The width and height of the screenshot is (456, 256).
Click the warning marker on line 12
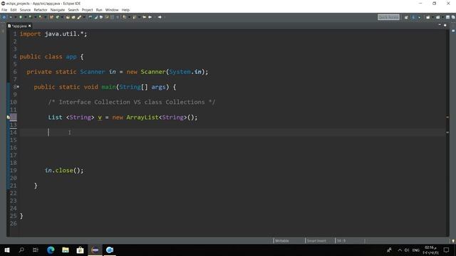point(9,117)
